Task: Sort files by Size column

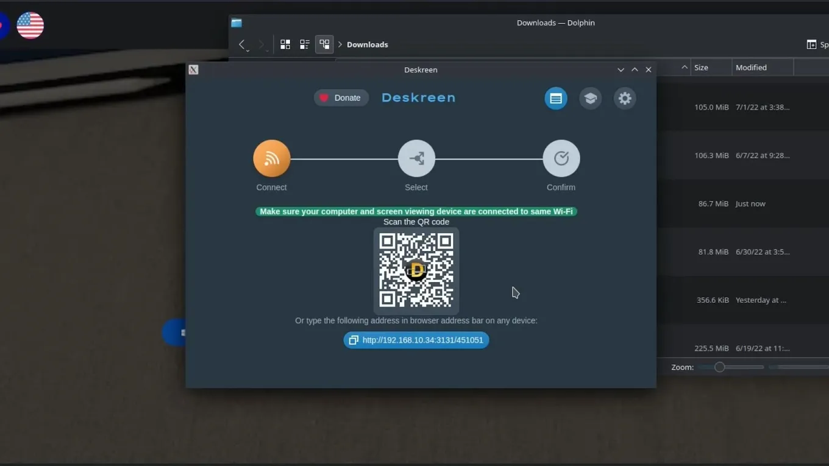Action: click(710, 68)
